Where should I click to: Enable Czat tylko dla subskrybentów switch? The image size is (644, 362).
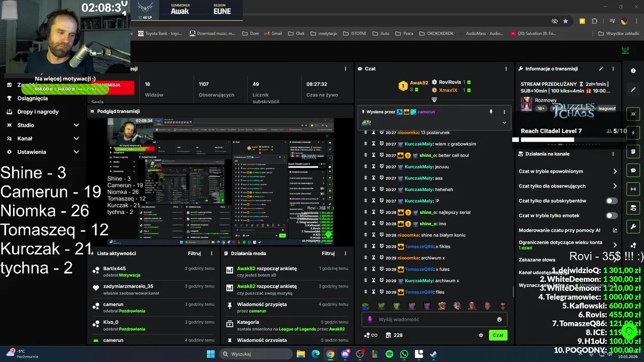pos(611,201)
